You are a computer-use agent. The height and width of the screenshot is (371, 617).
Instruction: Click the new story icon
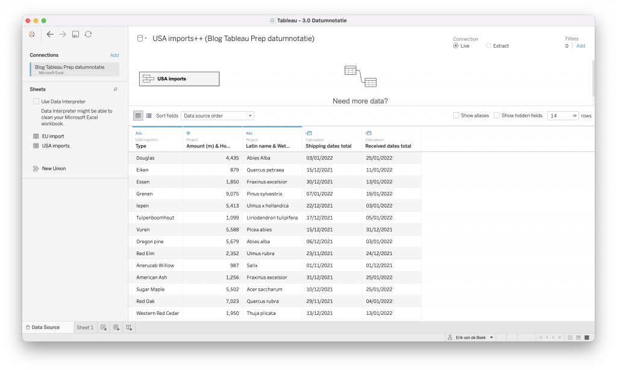point(129,328)
